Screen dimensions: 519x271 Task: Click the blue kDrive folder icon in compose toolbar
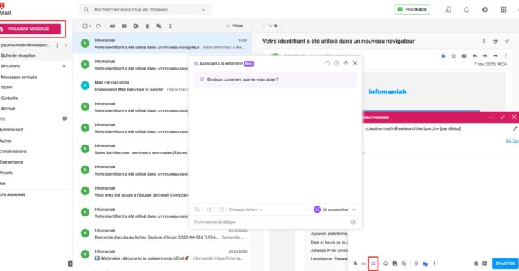(x=425, y=263)
